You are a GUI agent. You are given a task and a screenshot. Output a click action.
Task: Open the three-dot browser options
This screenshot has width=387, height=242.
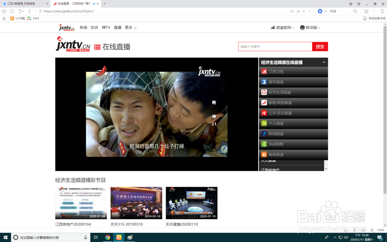(x=374, y=11)
